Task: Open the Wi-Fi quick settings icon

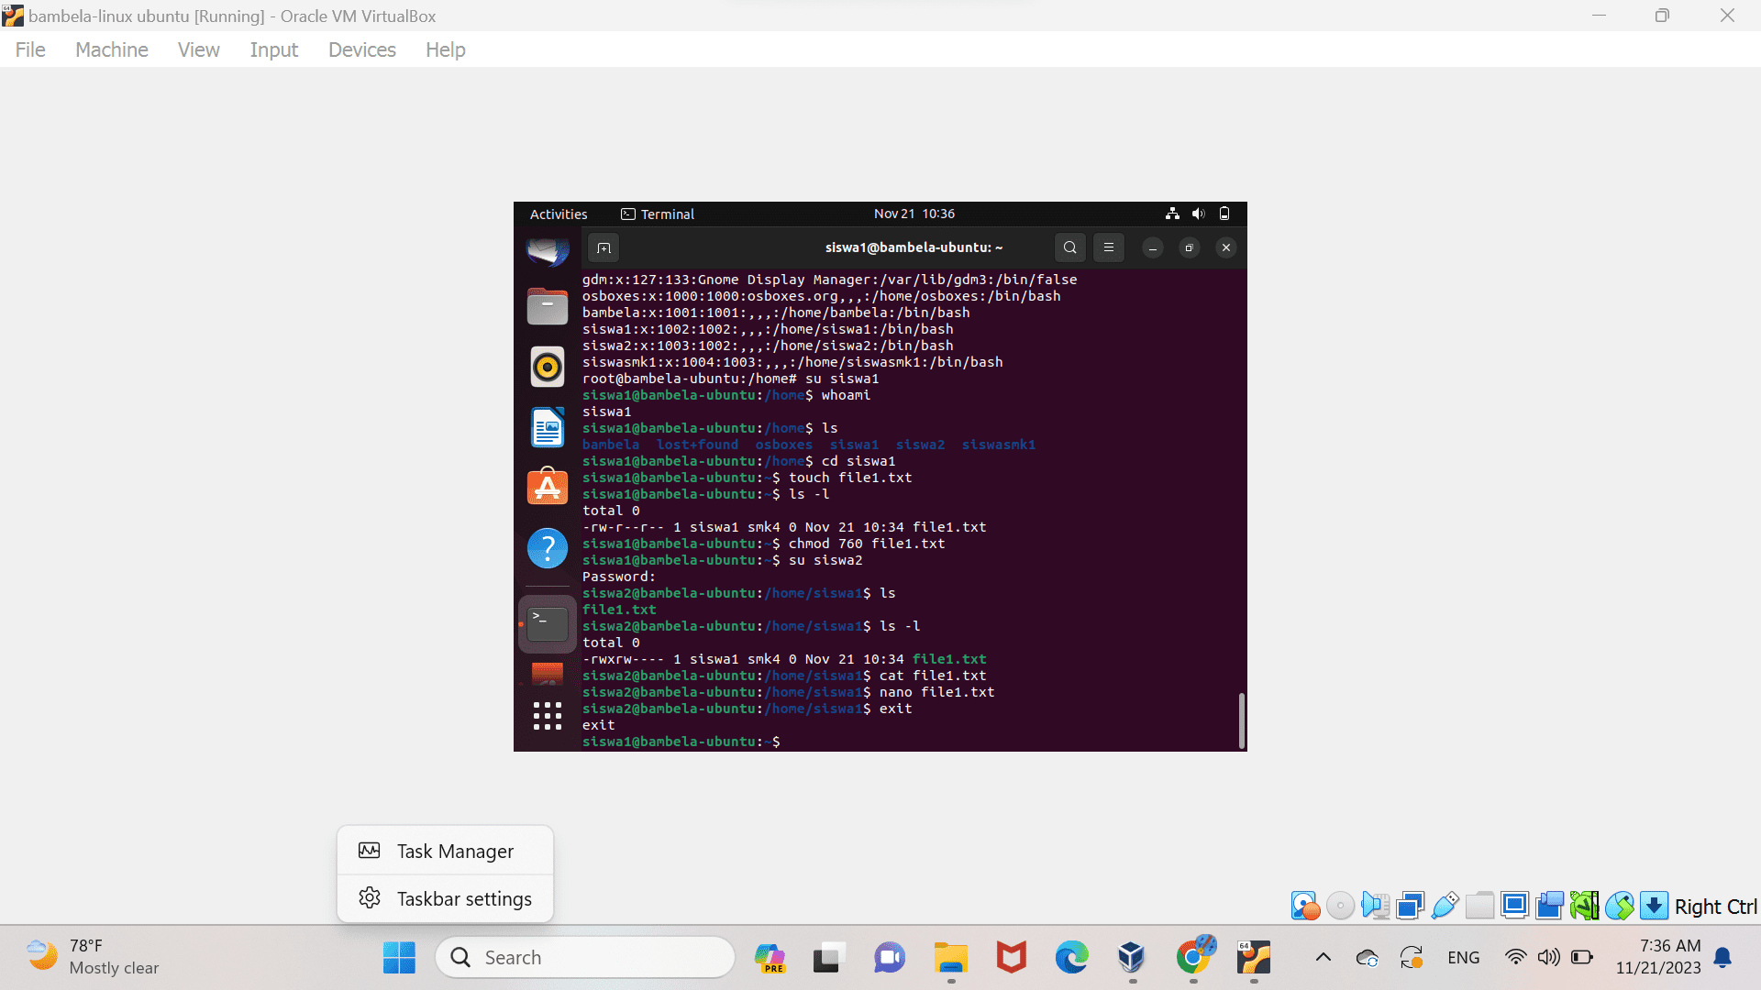Action: (1515, 958)
